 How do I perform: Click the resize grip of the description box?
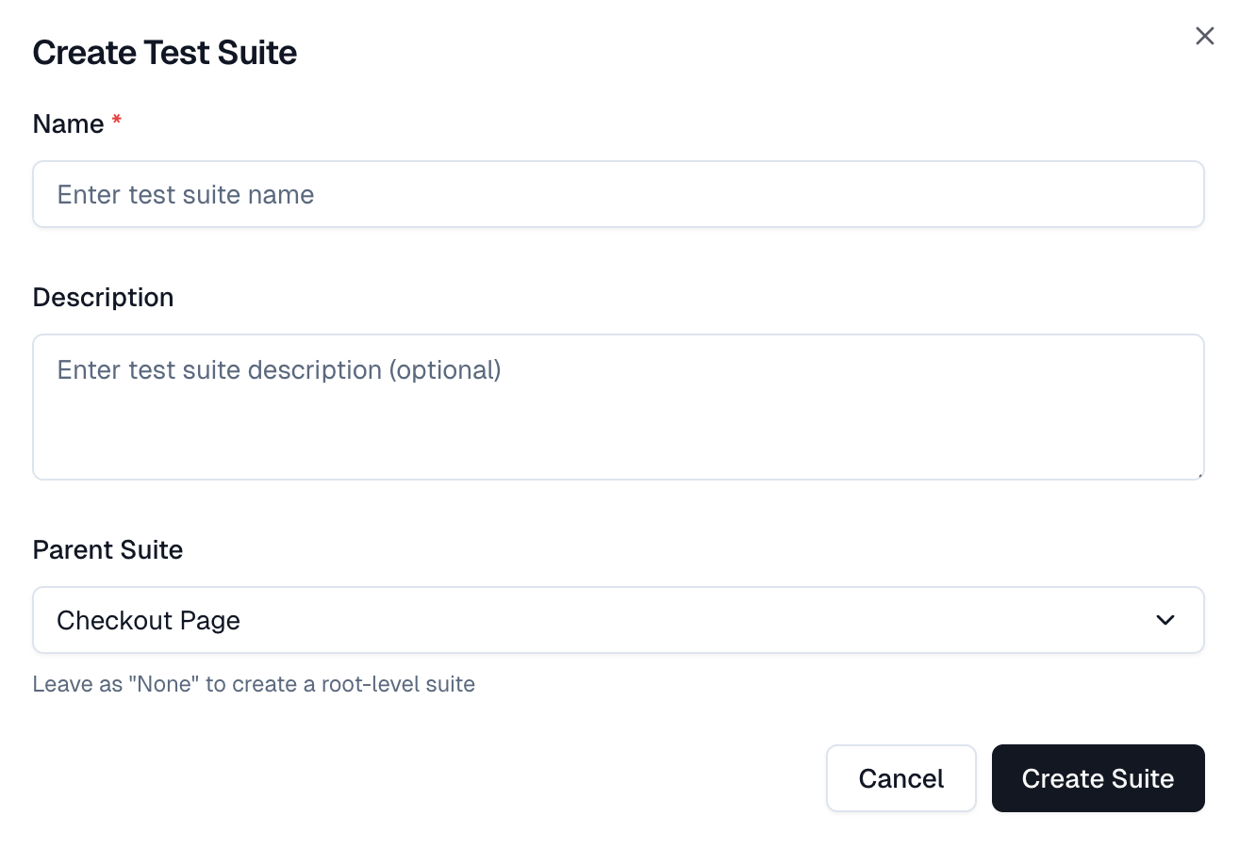[1199, 475]
